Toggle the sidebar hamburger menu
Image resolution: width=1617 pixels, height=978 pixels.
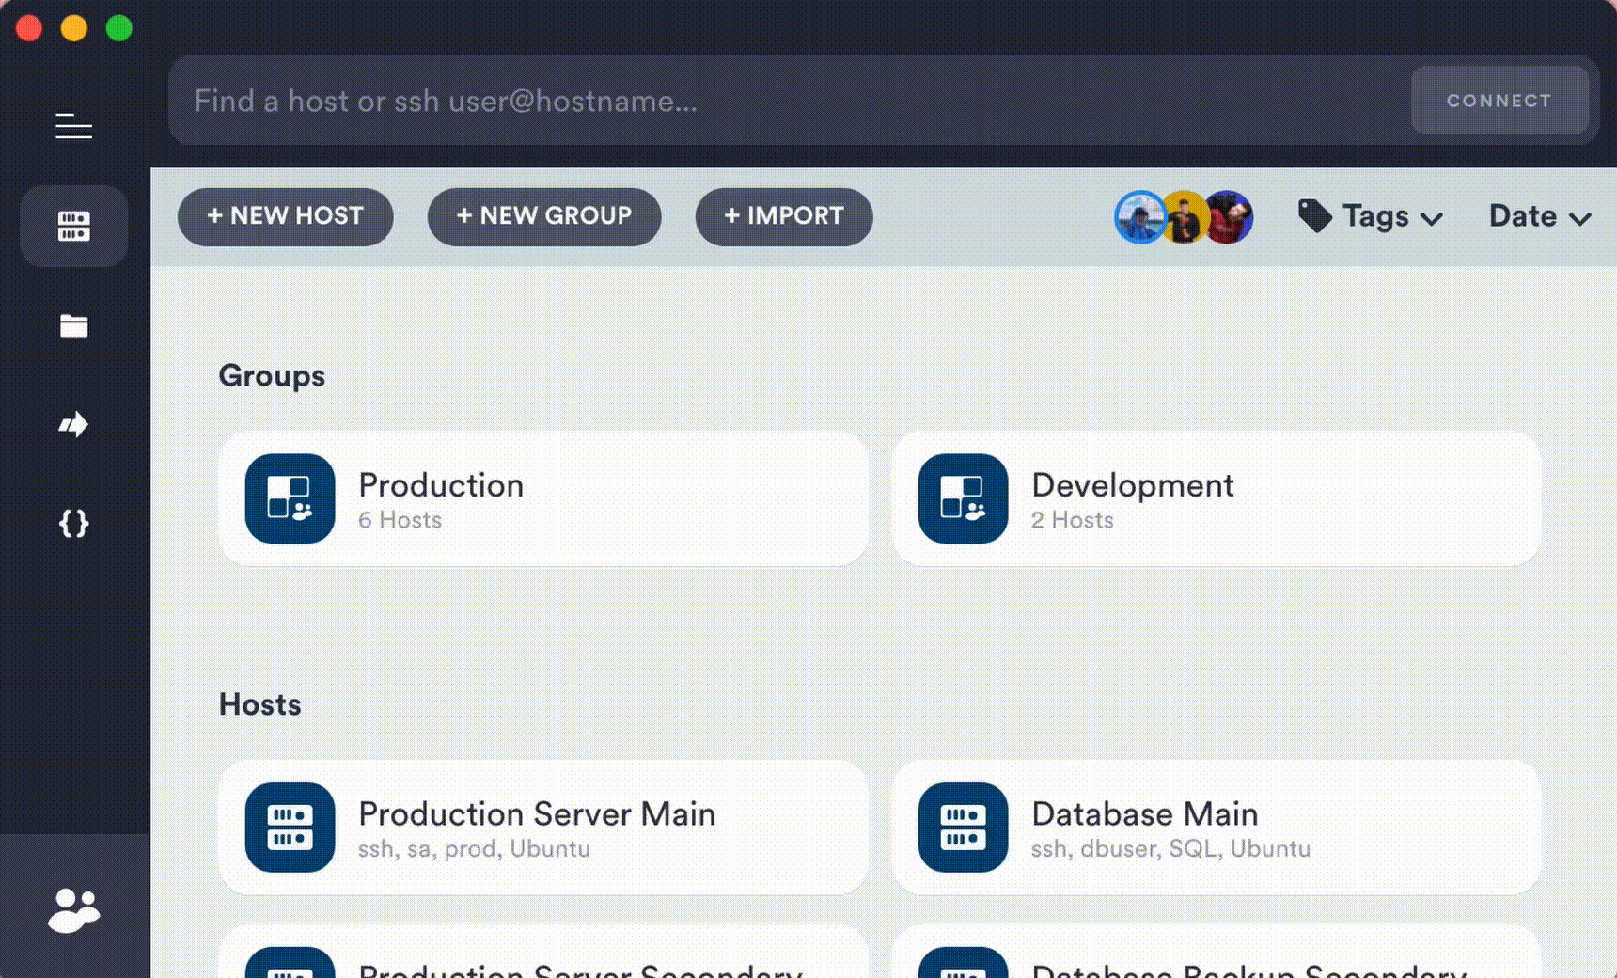click(x=73, y=126)
